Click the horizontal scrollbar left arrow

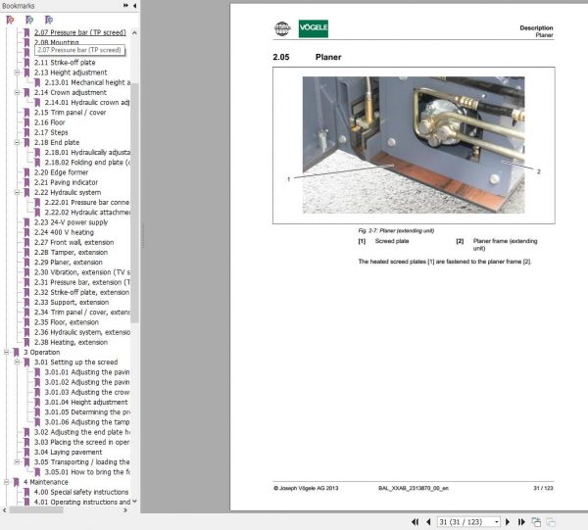pos(5,510)
